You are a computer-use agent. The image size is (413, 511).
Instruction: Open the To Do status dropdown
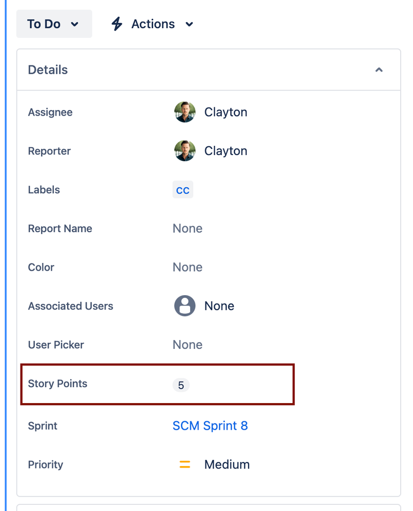[x=54, y=24]
